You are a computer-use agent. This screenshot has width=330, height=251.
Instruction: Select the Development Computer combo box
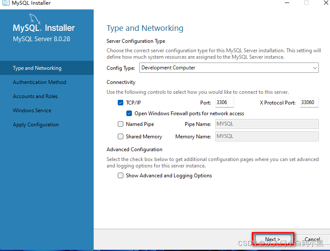(229, 68)
